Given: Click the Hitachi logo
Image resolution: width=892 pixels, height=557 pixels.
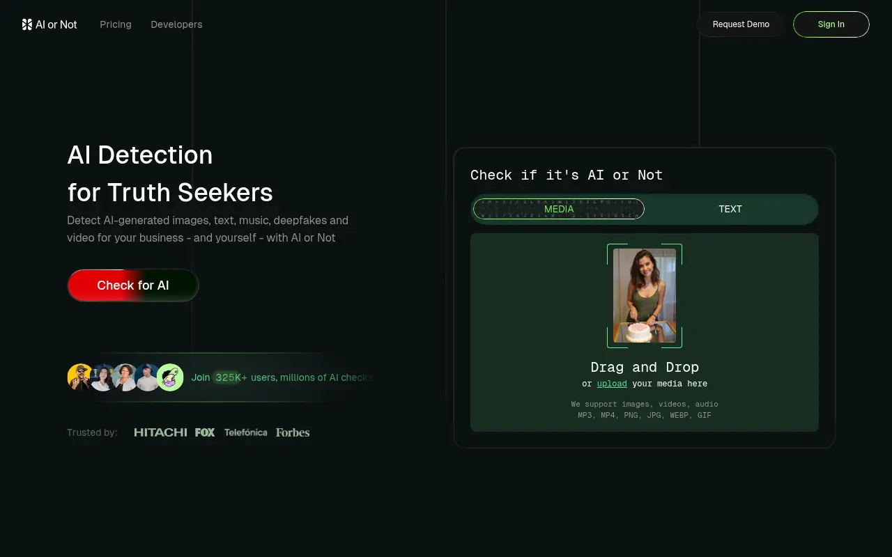Looking at the screenshot, I should pos(160,432).
